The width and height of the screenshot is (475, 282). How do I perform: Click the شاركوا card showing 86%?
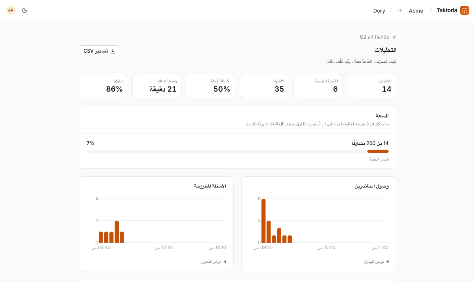[x=103, y=86]
